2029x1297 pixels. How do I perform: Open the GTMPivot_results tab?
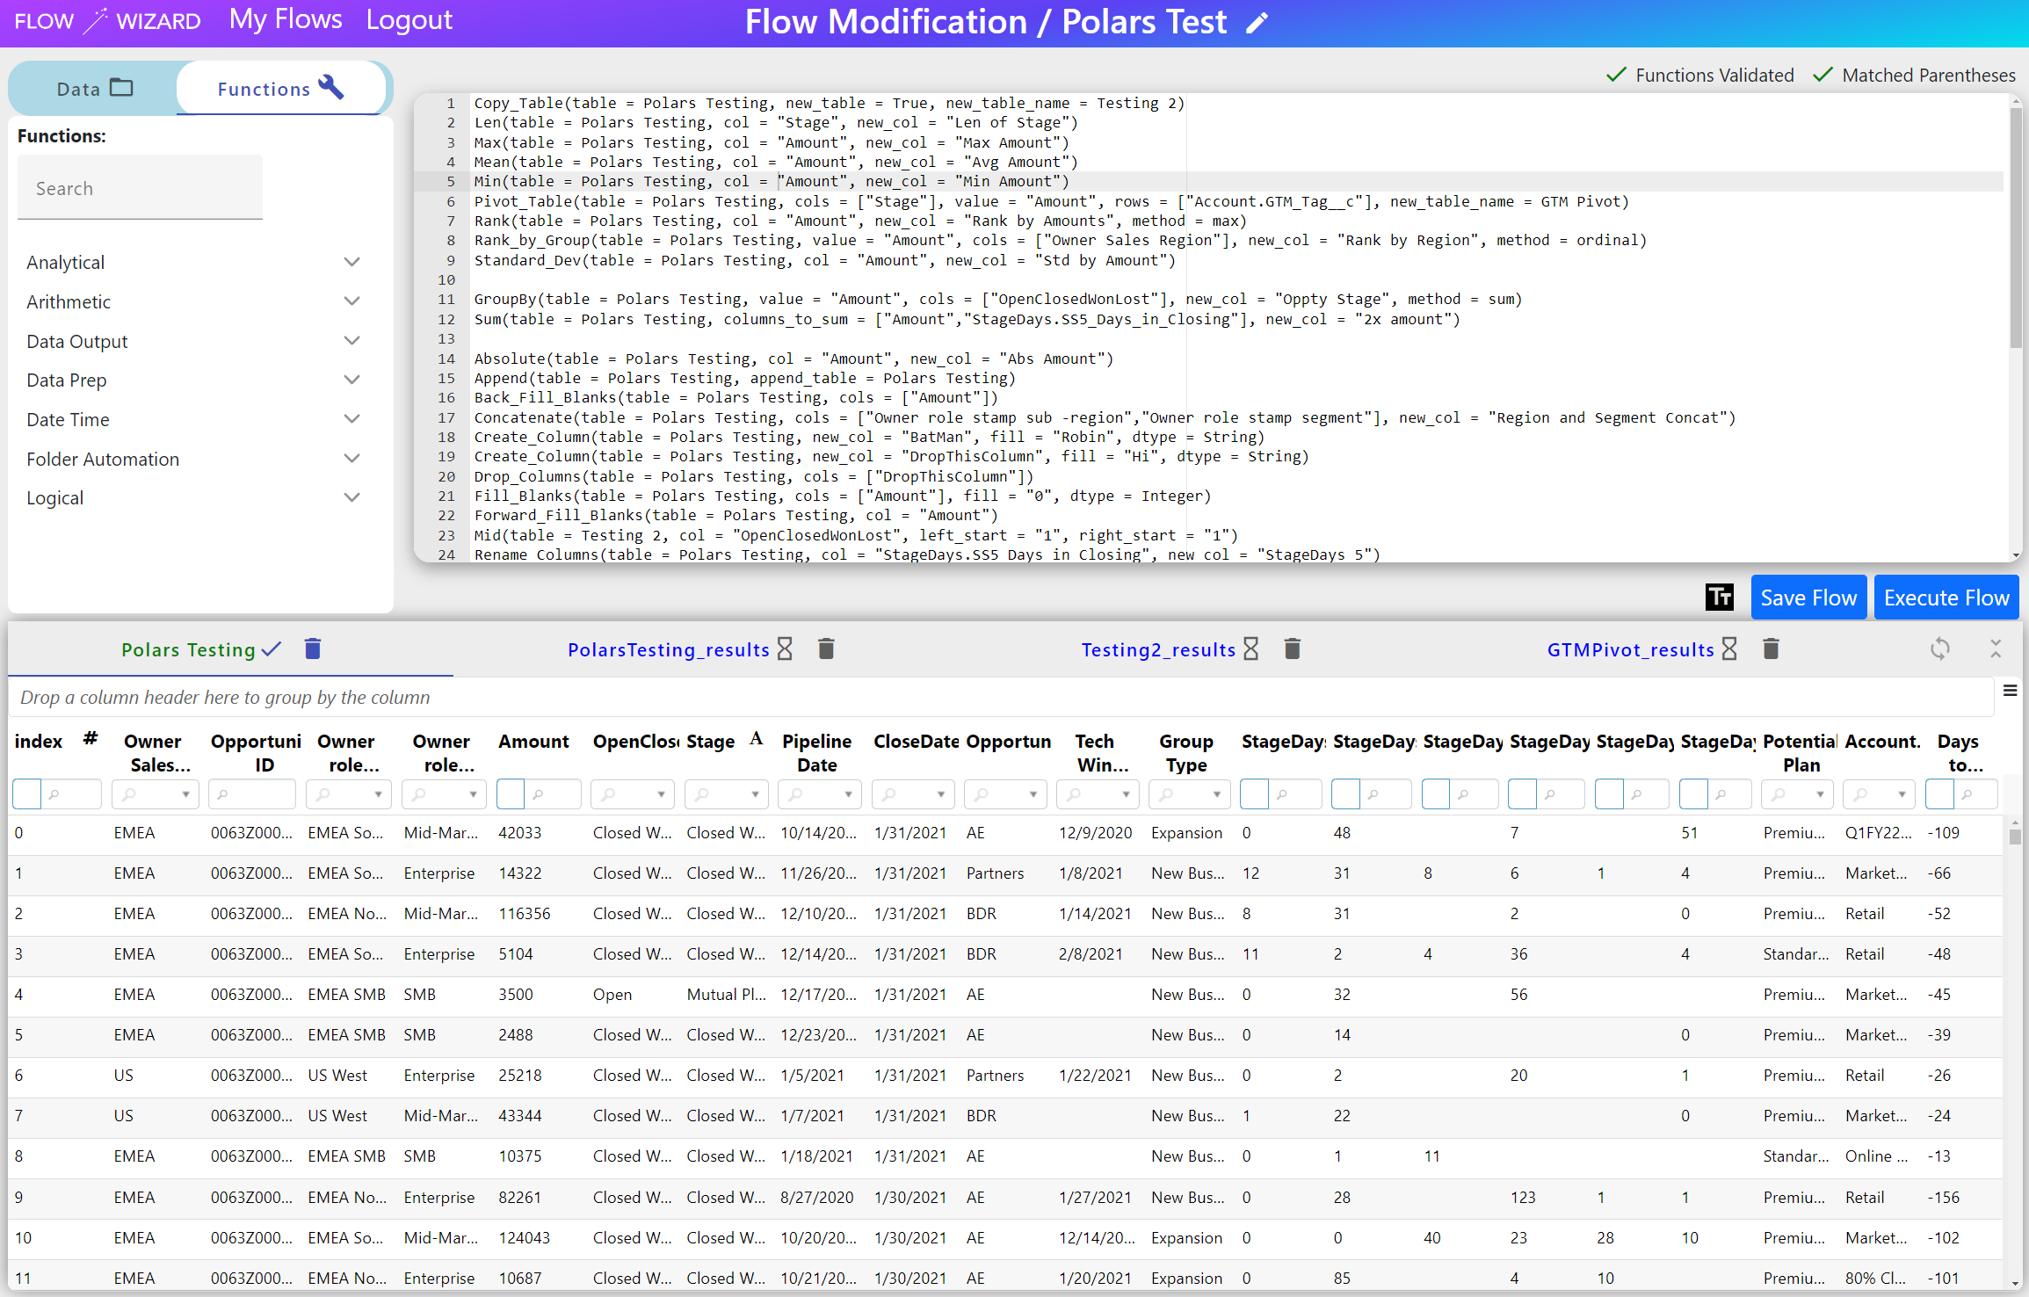pos(1630,649)
